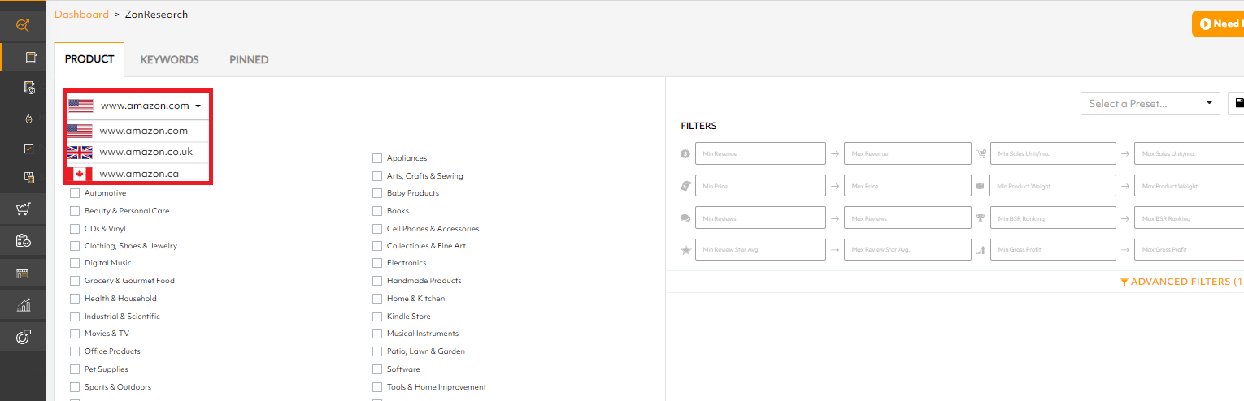The width and height of the screenshot is (1244, 401).
Task: Go to Dashboard breadcrumb link
Action: click(81, 15)
